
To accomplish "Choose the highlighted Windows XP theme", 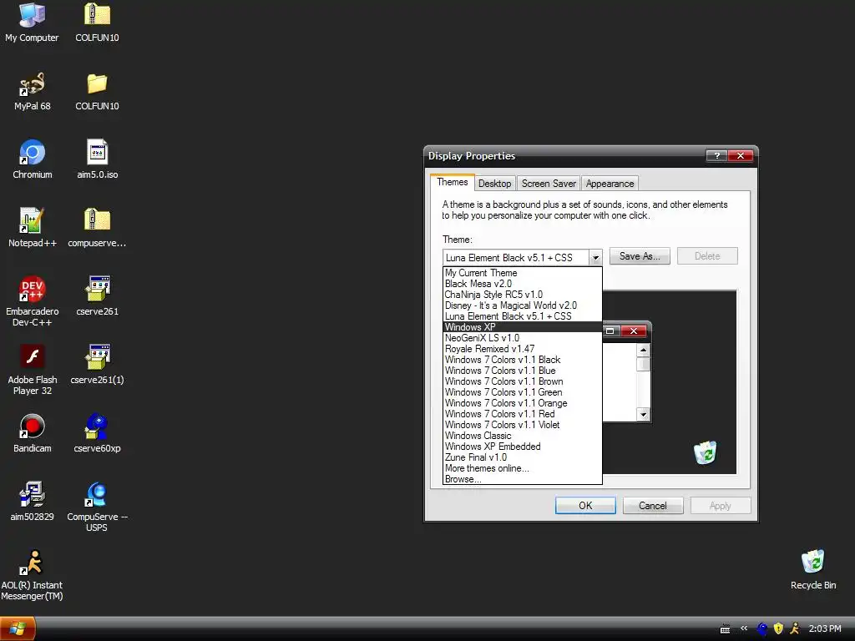I will (x=523, y=327).
